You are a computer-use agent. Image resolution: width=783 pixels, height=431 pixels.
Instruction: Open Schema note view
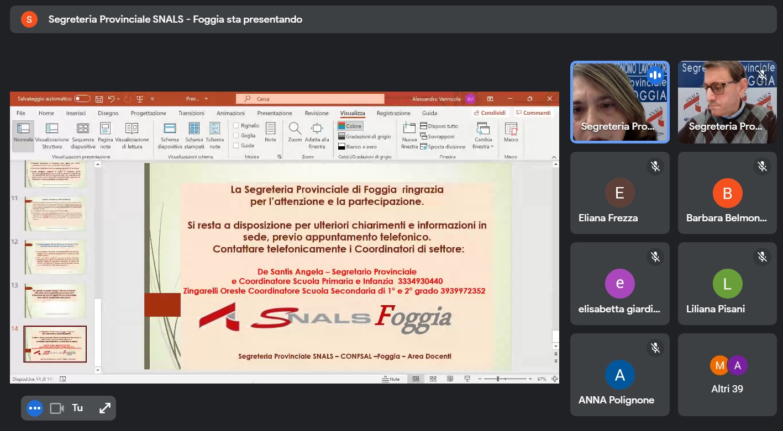click(x=215, y=136)
